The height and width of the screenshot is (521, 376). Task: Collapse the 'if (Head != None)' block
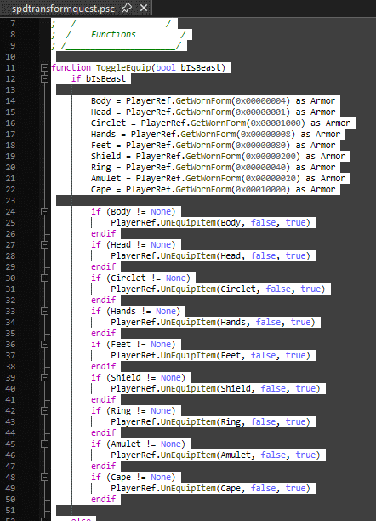(x=44, y=245)
